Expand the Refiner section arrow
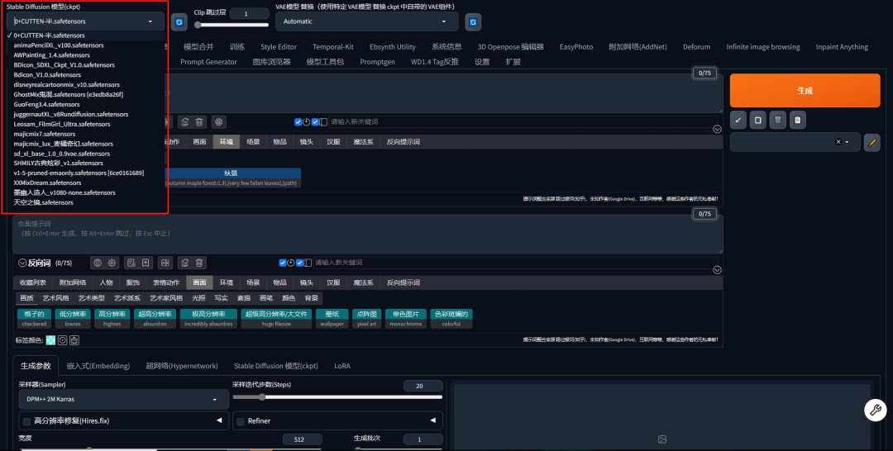 click(433, 421)
